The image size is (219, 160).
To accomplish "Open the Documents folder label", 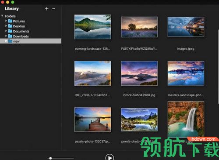I will (x=21, y=31).
